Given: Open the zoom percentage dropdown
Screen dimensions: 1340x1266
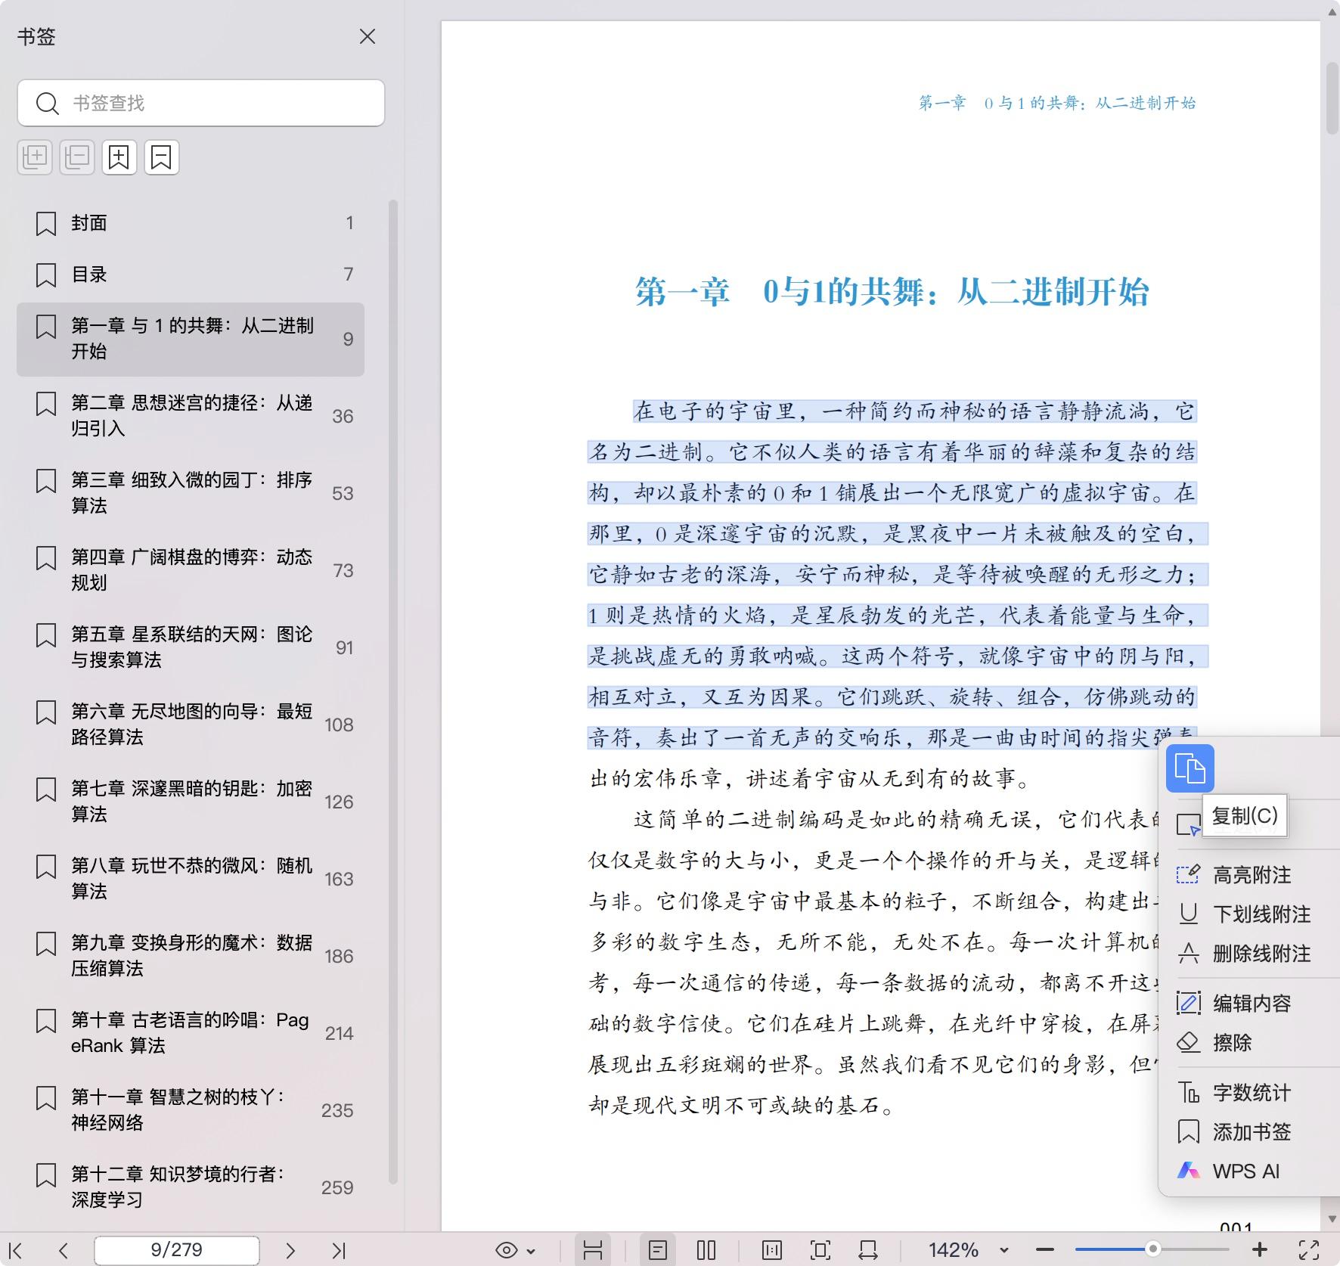Looking at the screenshot, I should click(1003, 1249).
